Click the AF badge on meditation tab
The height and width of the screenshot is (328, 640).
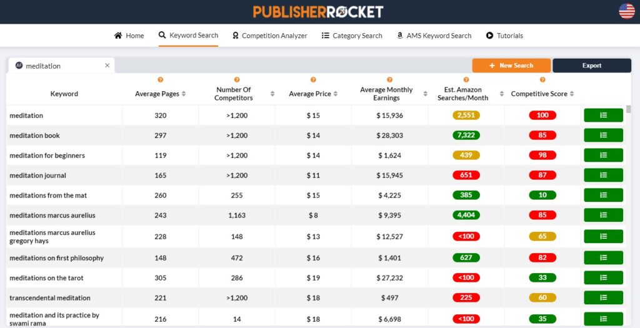click(x=19, y=65)
